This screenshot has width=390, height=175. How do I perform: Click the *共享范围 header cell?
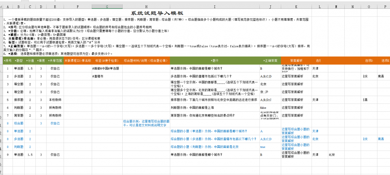pos(55,61)
